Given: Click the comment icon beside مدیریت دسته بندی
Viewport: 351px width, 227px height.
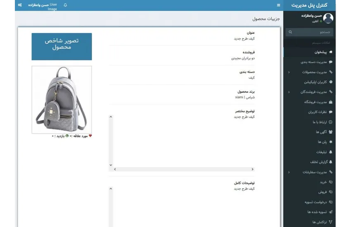Looking at the screenshot, I should (331, 62).
